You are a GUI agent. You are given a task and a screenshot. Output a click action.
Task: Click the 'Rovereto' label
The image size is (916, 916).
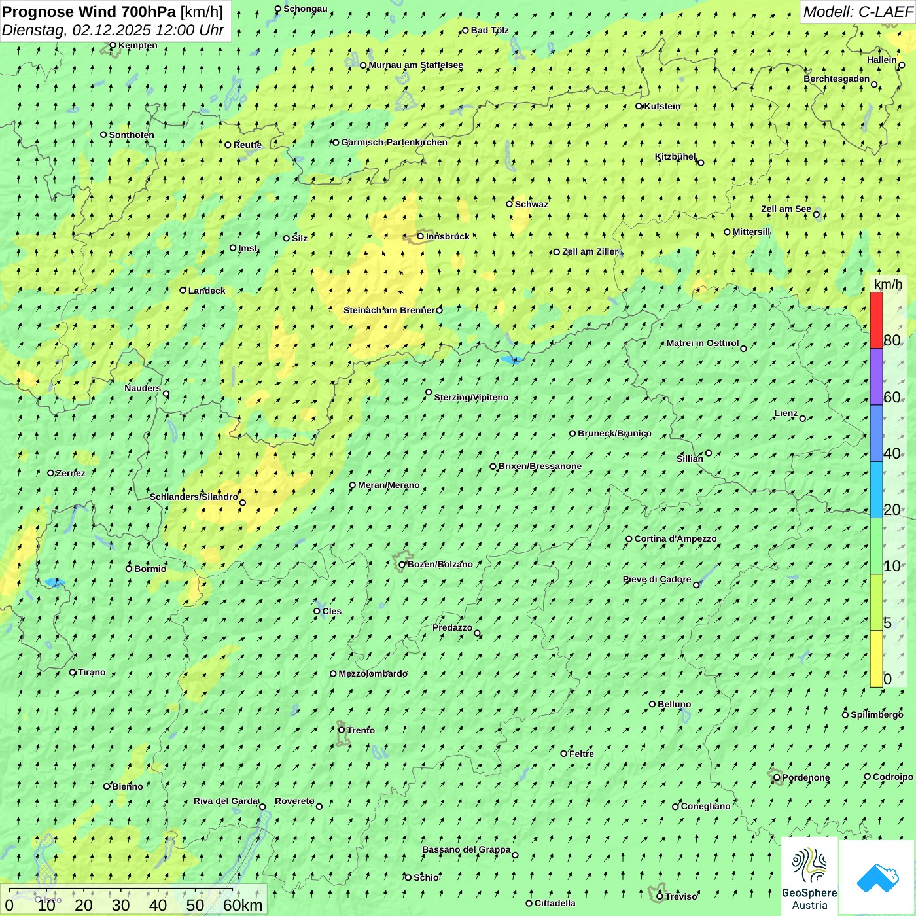pos(294,801)
